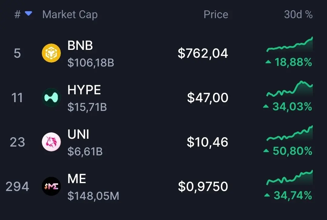
Task: Open the UNI 30-day sparkline chart
Action: [x=289, y=133]
